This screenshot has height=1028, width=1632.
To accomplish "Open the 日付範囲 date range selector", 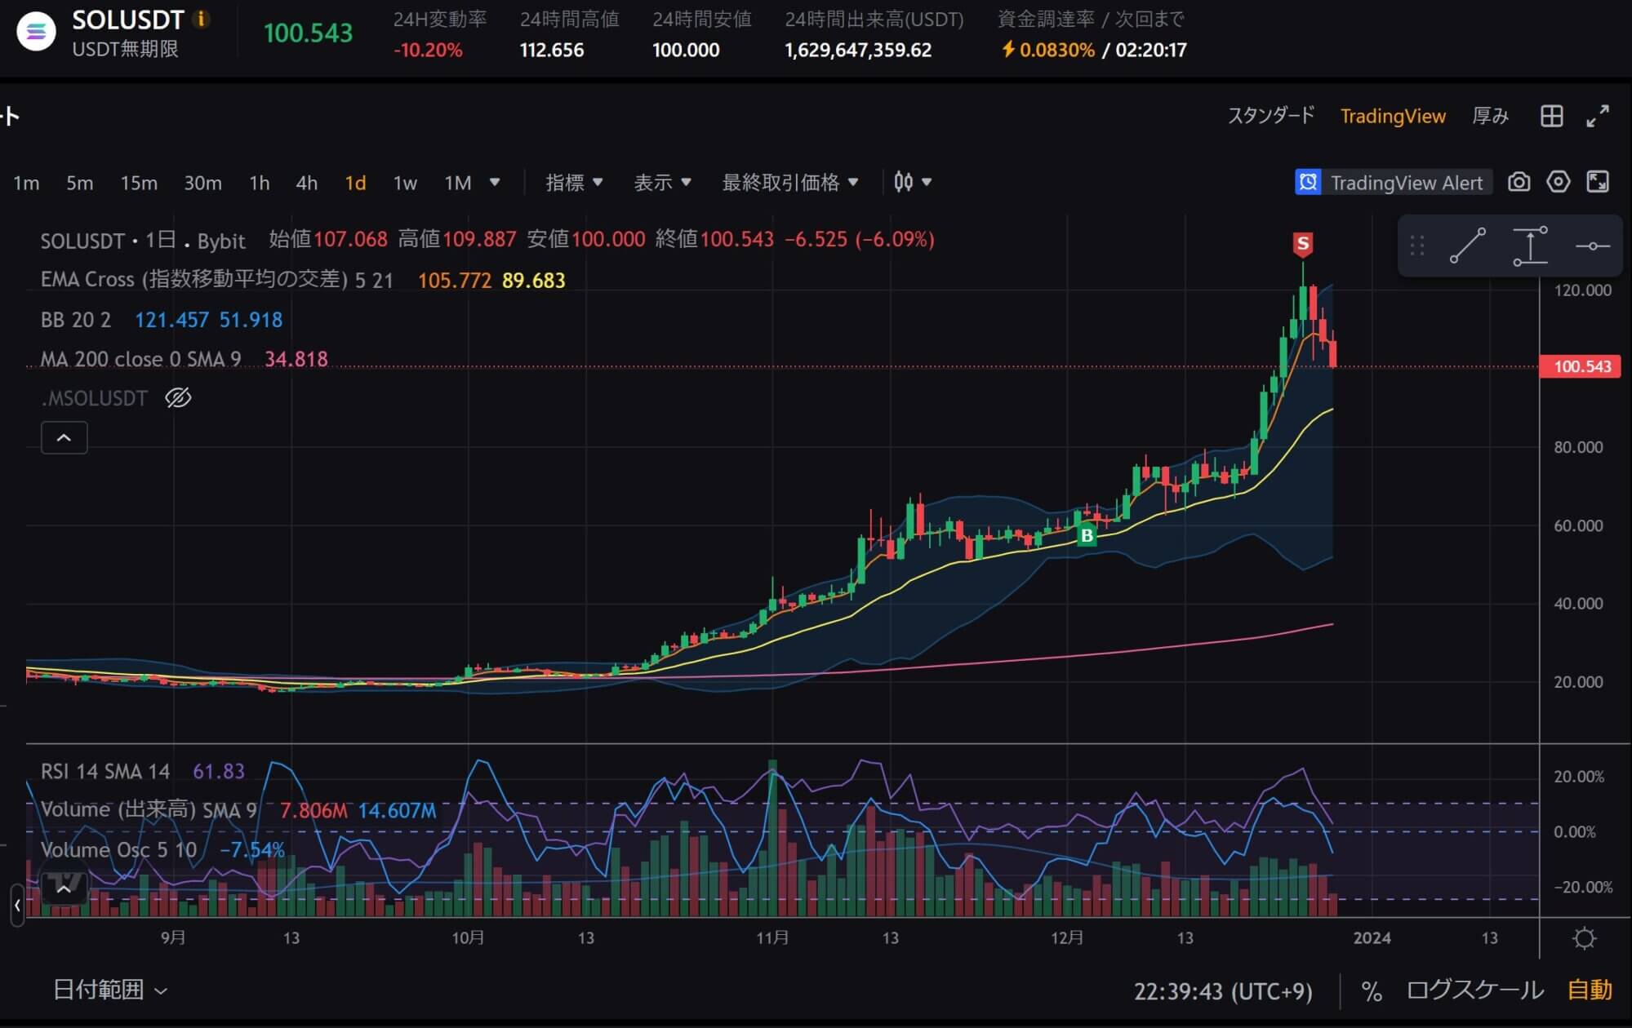I will (x=98, y=990).
